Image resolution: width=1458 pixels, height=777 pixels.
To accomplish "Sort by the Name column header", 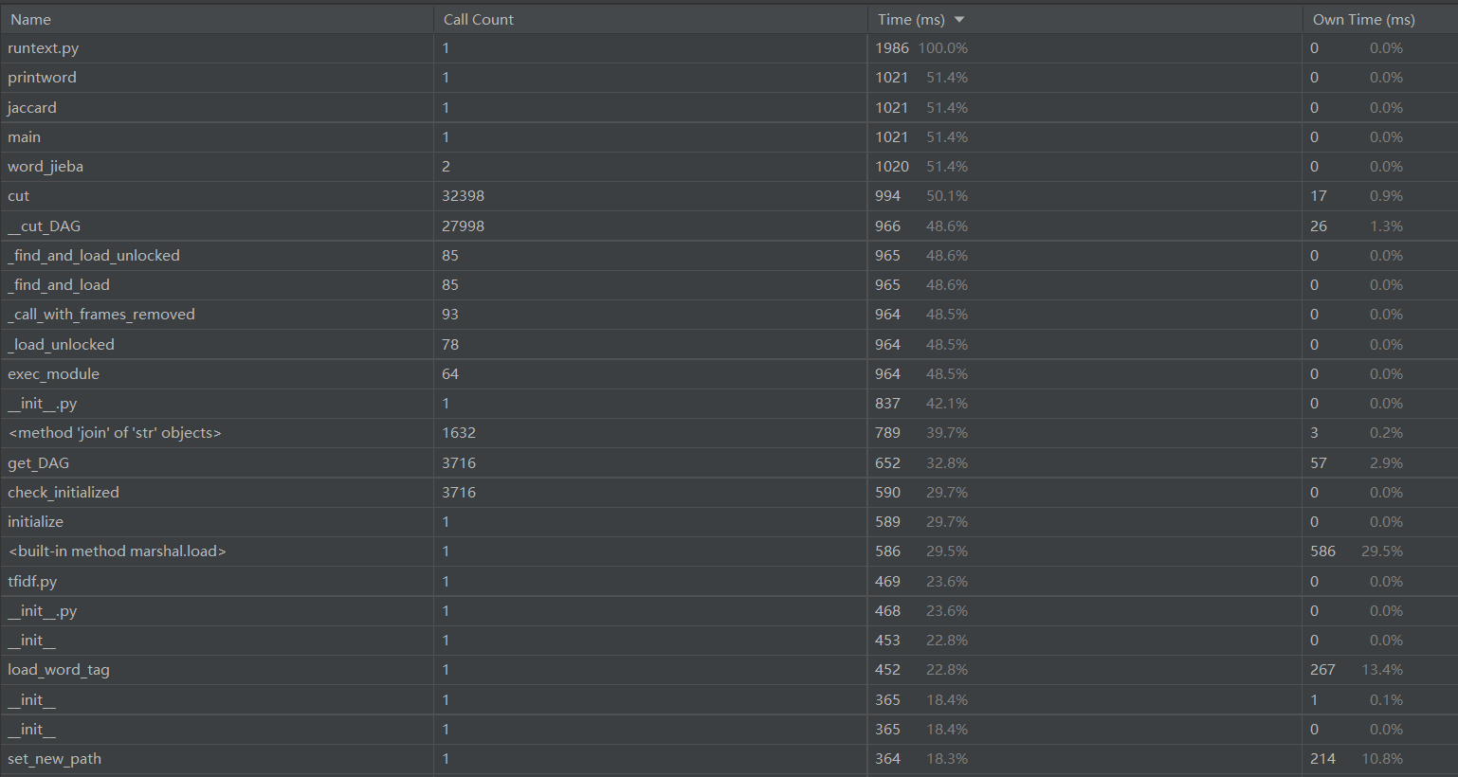I will point(31,20).
